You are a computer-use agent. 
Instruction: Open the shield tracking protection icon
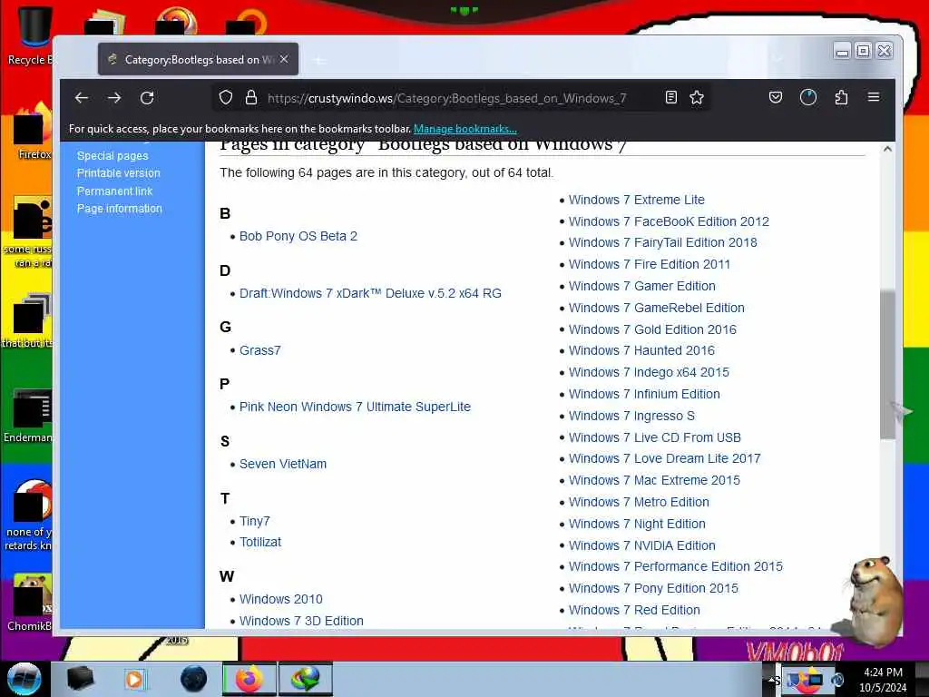[x=226, y=98]
